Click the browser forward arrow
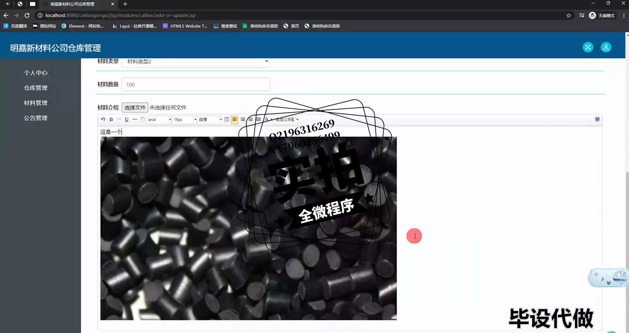This screenshot has height=333, width=629. 16,15
